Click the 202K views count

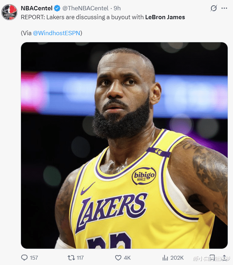tap(177, 258)
